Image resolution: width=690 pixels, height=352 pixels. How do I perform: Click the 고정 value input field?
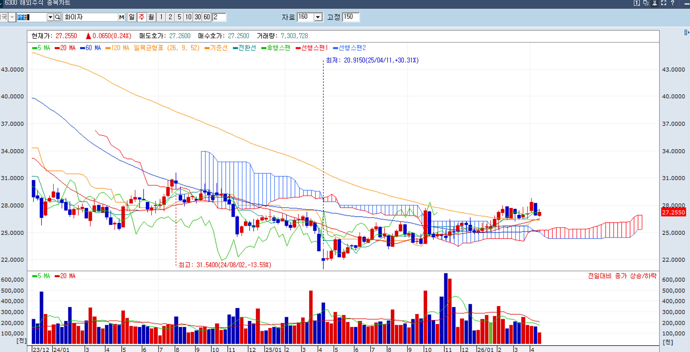click(350, 17)
